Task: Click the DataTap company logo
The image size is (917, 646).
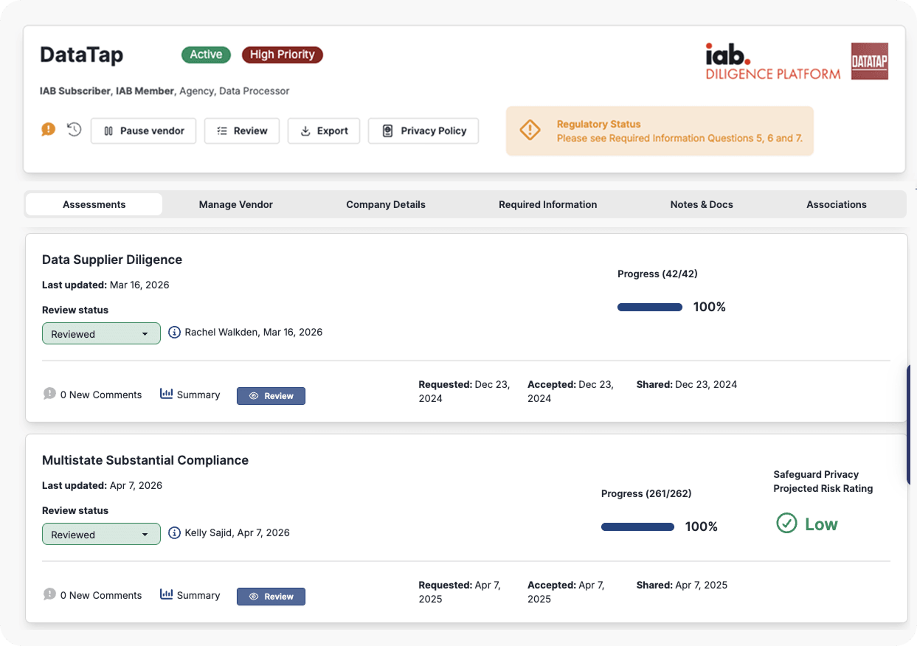Action: pyautogui.click(x=869, y=61)
